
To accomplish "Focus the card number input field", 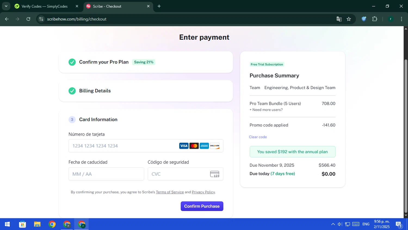I will coord(146,146).
